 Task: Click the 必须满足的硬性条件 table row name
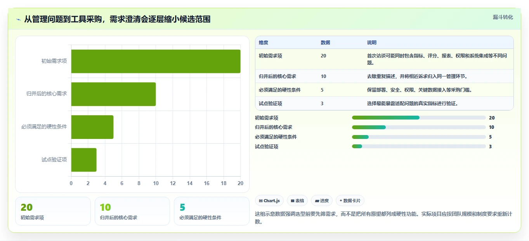pyautogui.click(x=280, y=90)
